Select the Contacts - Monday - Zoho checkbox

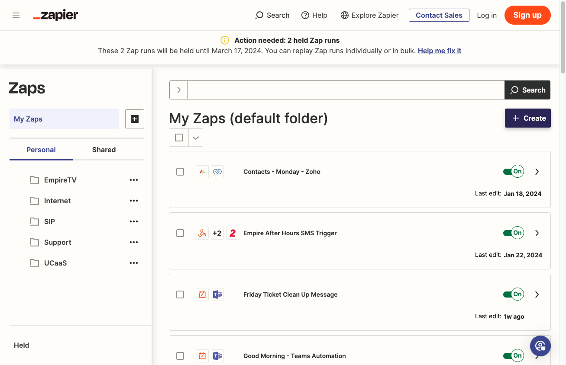(180, 172)
